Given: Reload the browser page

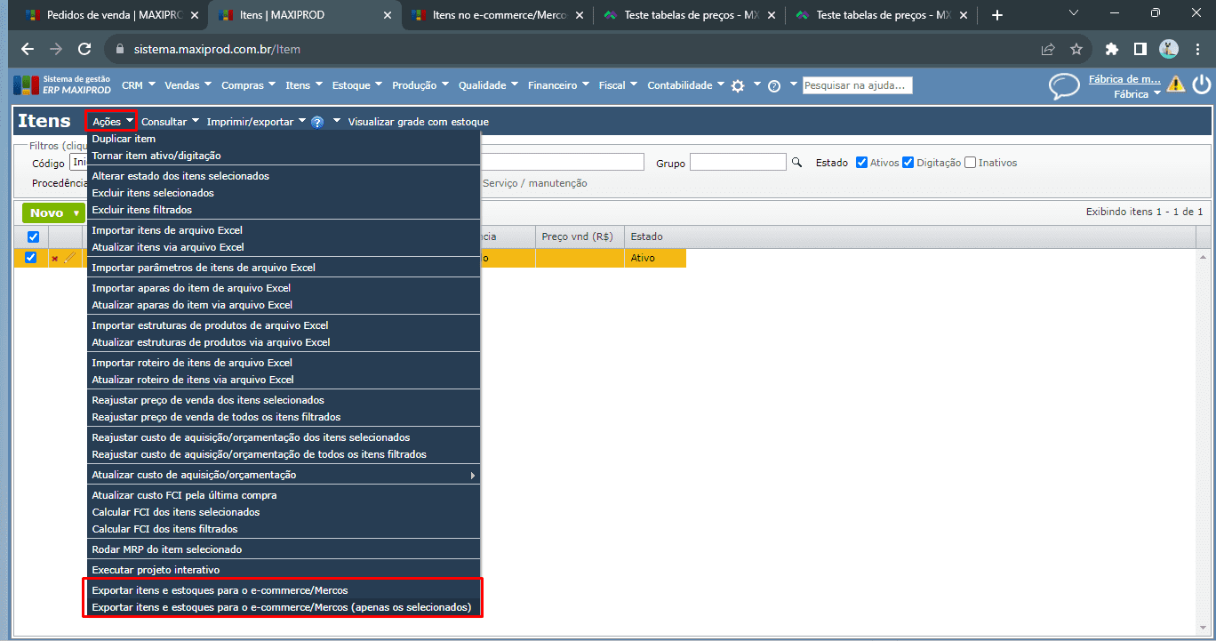Looking at the screenshot, I should (x=84, y=49).
